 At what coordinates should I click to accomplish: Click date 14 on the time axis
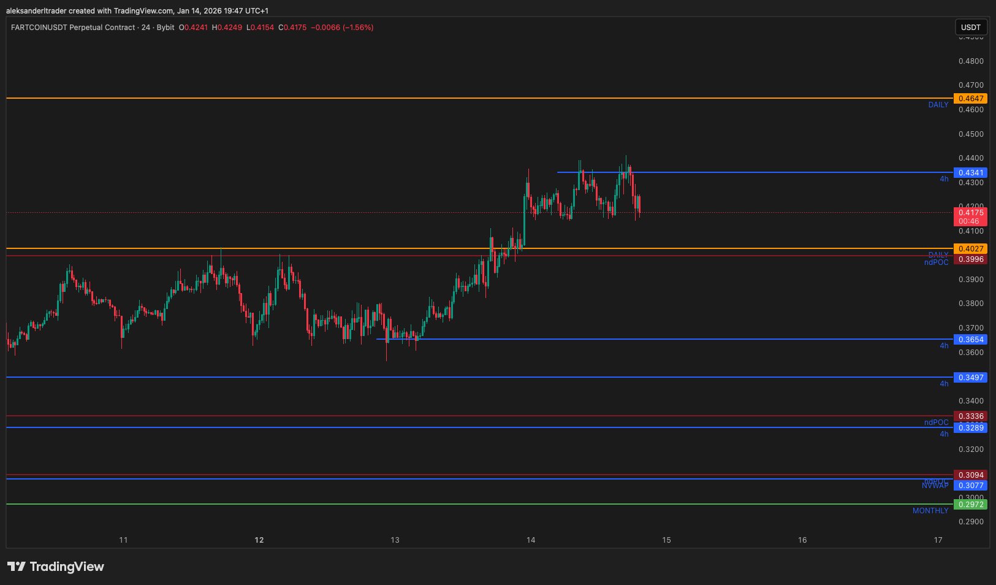(531, 540)
